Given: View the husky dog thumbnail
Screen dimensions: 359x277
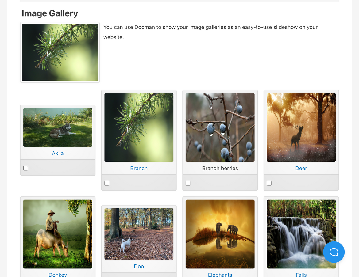Looking at the screenshot, I should (58, 127).
